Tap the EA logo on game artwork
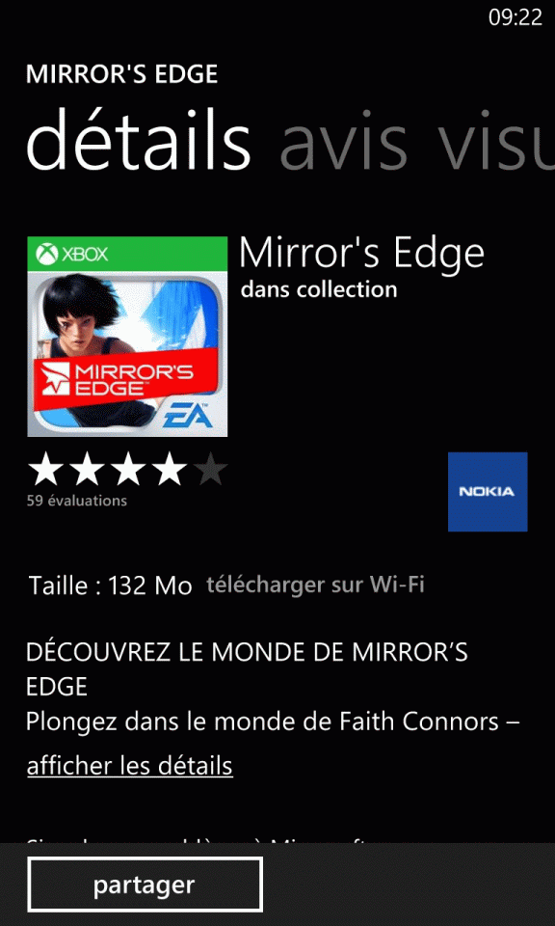Screen dimensions: 555x926 click(x=188, y=417)
